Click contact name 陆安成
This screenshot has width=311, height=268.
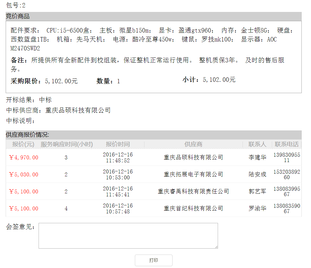click(x=257, y=174)
